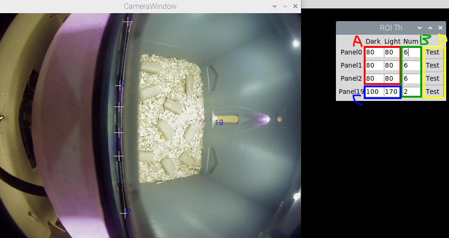Click the Panel1 Light threshold field
The width and height of the screenshot is (449, 238).
392,66
